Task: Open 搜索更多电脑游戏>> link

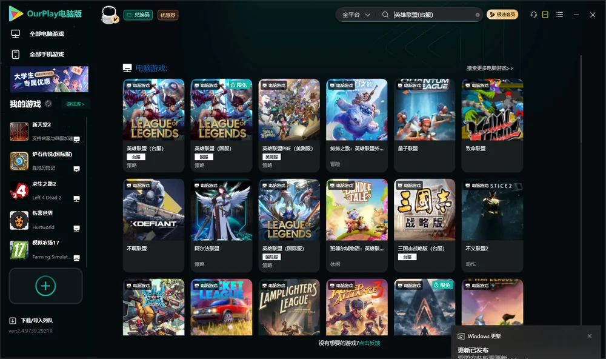Action: click(x=490, y=68)
